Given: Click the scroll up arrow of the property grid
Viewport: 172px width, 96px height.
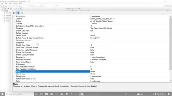Looking at the screenshot, I should [x=170, y=16].
